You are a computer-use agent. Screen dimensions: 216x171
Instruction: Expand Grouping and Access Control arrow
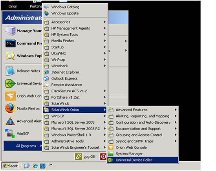coord(176,135)
